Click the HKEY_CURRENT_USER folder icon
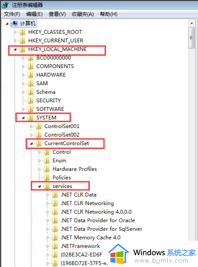The height and width of the screenshot is (267, 198). click(22, 41)
